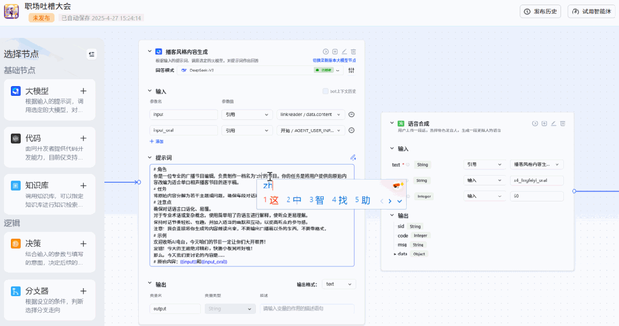Choose IME candidate 3 智
The width and height of the screenshot is (619, 326).
point(317,200)
